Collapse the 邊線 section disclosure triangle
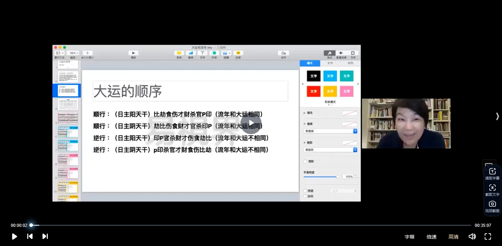The height and width of the screenshot is (246, 502). [x=304, y=124]
